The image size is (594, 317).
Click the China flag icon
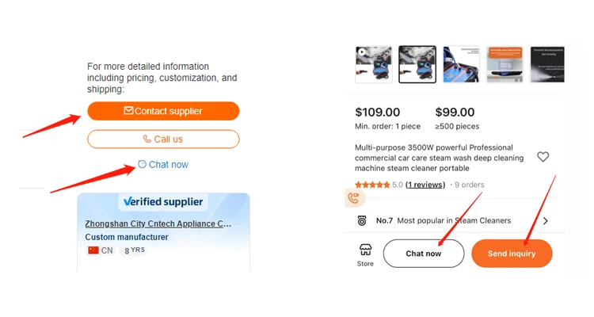(x=93, y=250)
